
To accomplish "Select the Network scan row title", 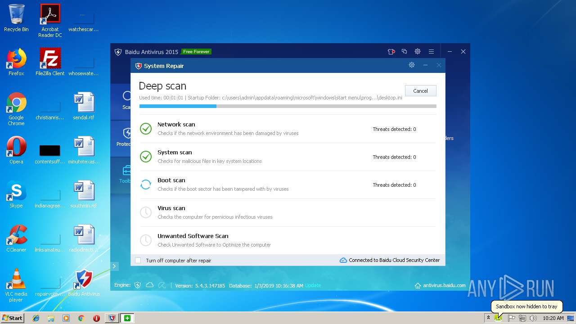I will point(176,124).
